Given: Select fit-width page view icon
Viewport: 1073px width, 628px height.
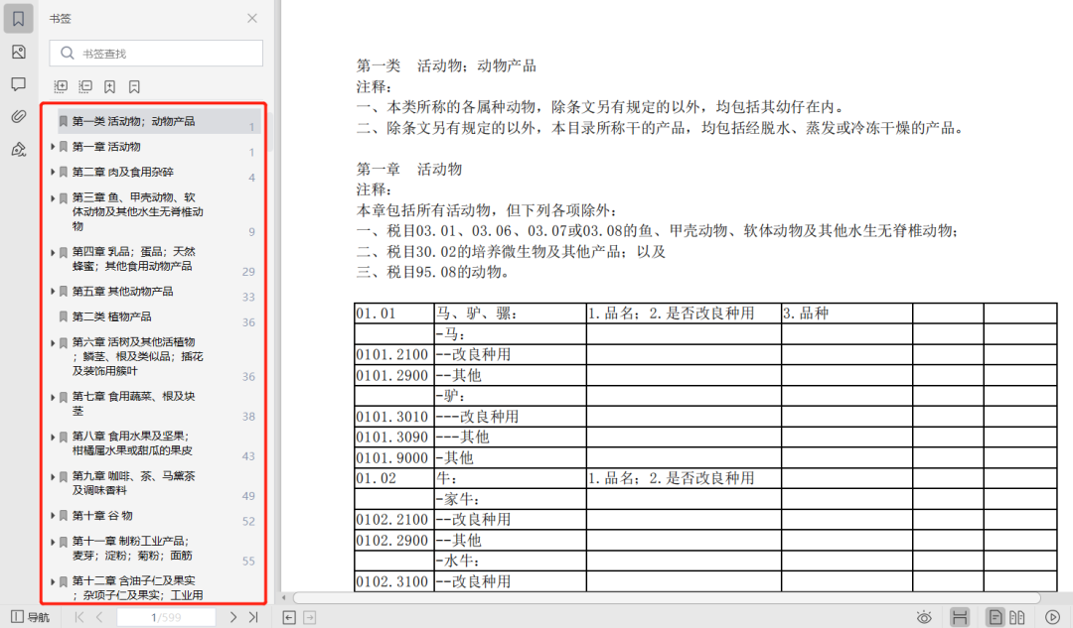Looking at the screenshot, I should (960, 617).
